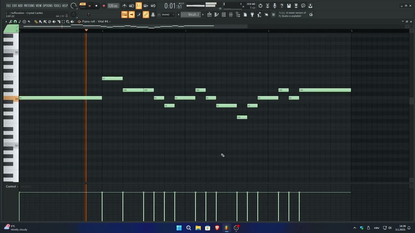This screenshot has height=233, width=415.
Task: Open piano roll menu arrow
Action: pyautogui.click(x=6, y=22)
